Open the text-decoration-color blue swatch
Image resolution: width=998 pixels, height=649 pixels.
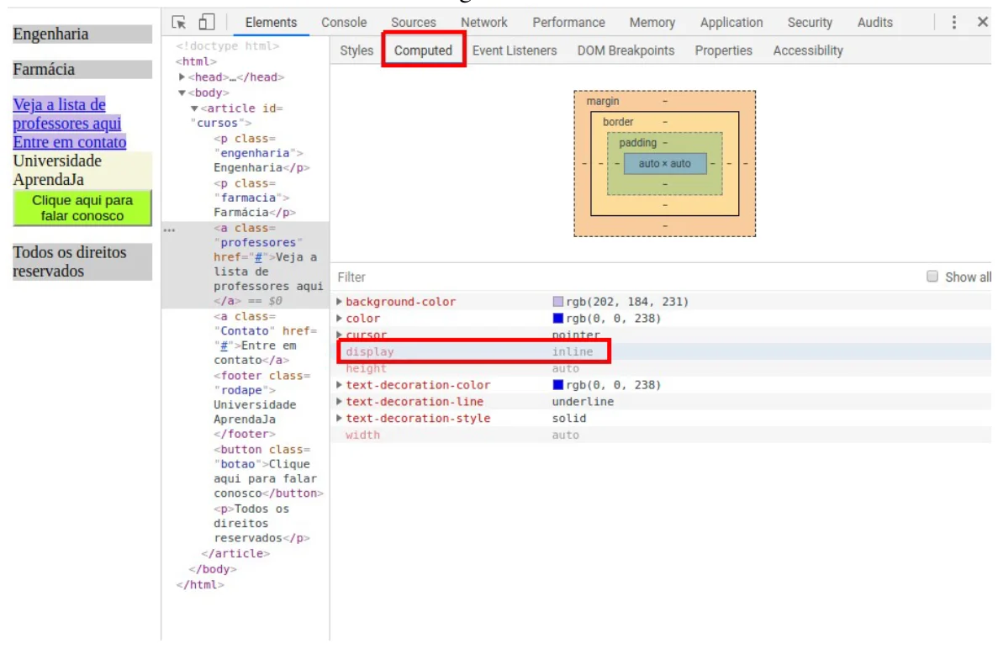pyautogui.click(x=557, y=385)
